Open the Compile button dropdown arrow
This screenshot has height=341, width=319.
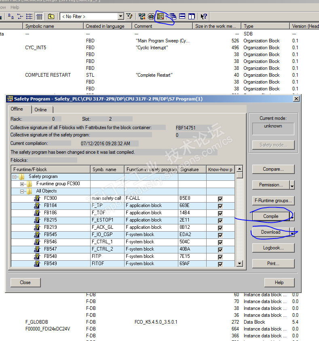292,216
